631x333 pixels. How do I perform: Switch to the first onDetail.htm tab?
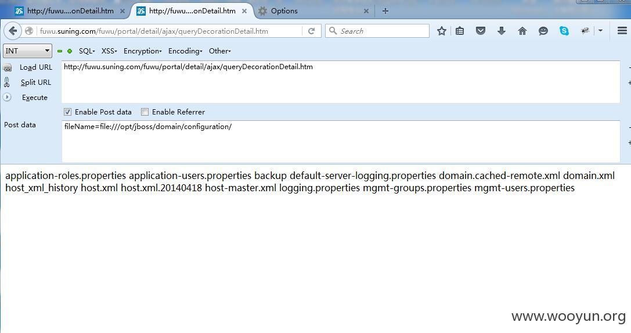click(69, 11)
